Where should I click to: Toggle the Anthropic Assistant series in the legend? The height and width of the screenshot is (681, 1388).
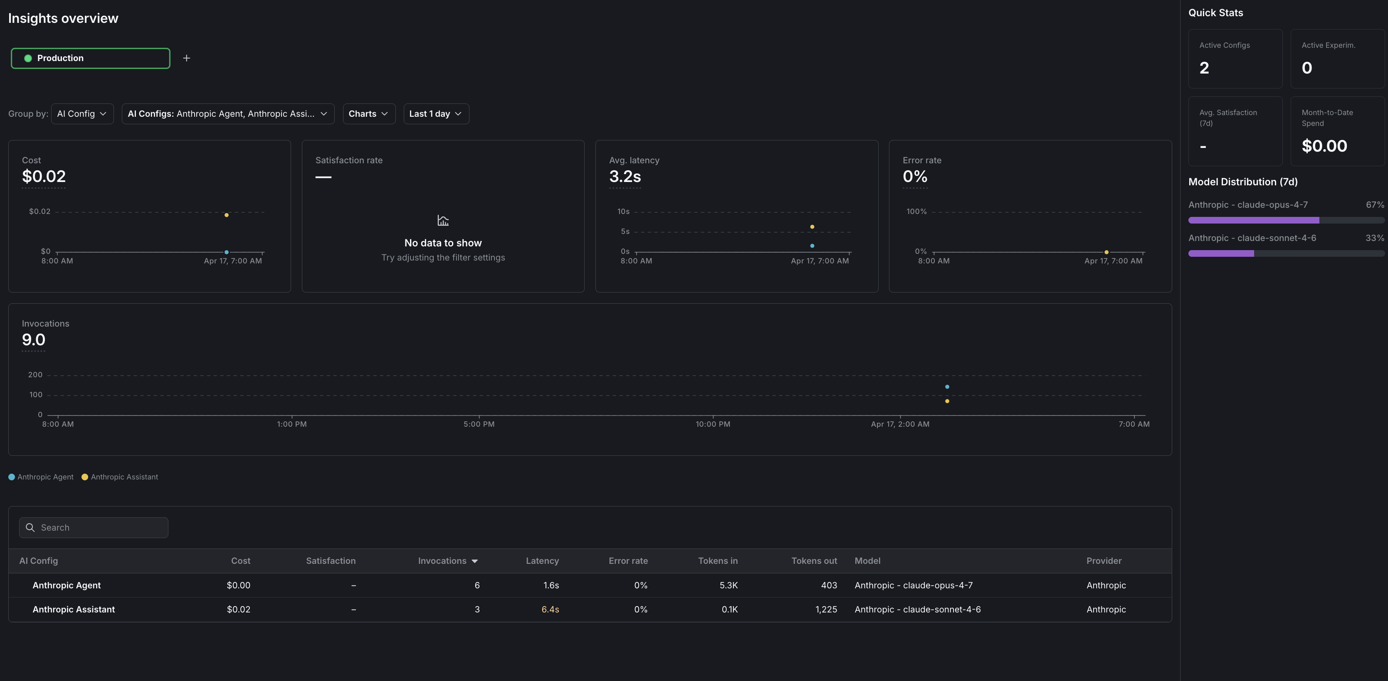[x=120, y=477]
